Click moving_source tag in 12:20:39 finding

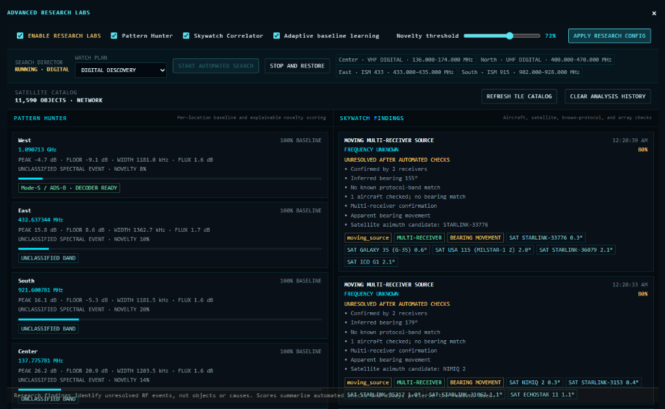pos(368,238)
